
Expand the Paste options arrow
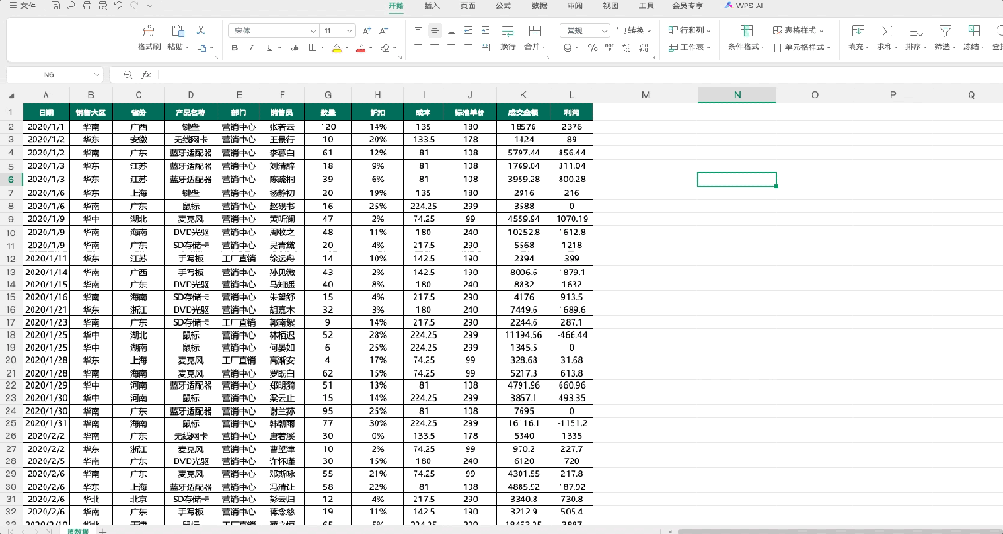pyautogui.click(x=187, y=47)
